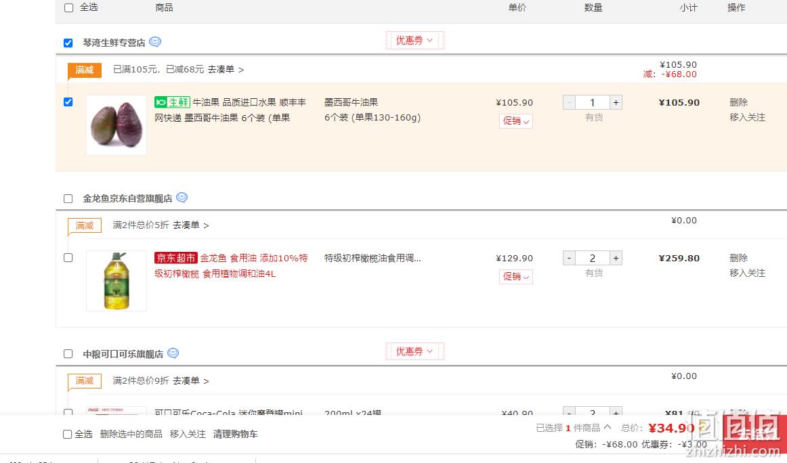Click 清理购物车 in bottom bar
The image size is (787, 463).
click(236, 434)
